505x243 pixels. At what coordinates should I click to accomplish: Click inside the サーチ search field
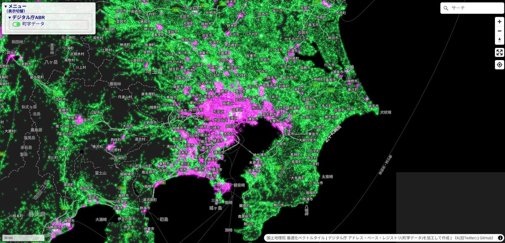471,8
